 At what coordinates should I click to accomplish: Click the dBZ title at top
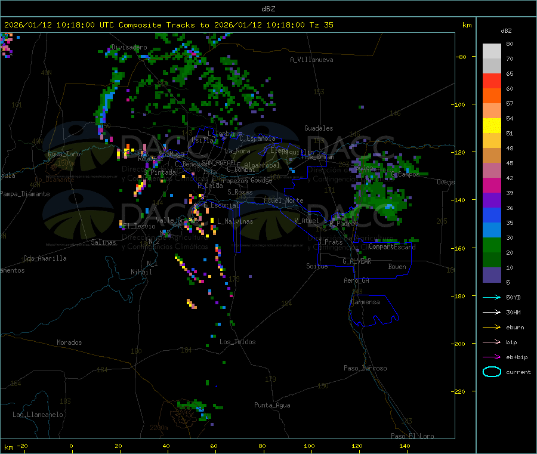point(268,9)
